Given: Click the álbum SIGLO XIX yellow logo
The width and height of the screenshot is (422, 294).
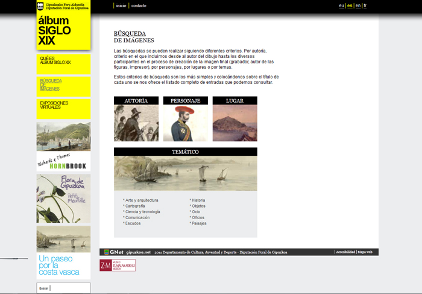Looking at the screenshot, I should tap(63, 31).
